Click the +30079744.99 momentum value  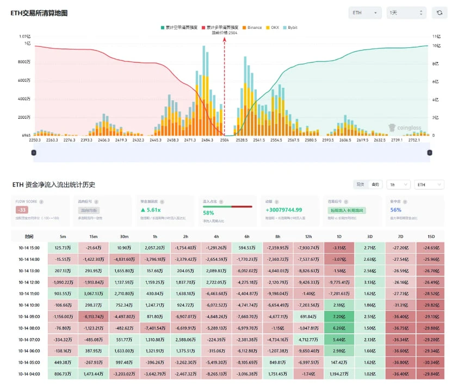283,210
